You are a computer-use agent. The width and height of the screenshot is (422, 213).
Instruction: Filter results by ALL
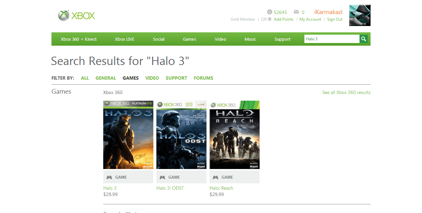tap(85, 78)
